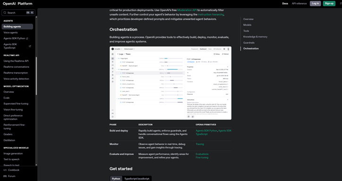
Task: Open Overview under Model Optimization
Action: (9, 92)
